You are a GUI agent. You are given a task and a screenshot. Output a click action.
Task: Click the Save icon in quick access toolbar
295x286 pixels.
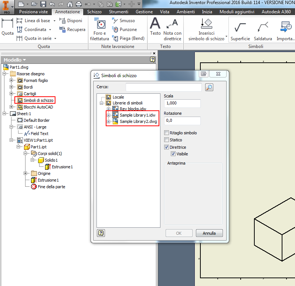(x=44, y=4)
